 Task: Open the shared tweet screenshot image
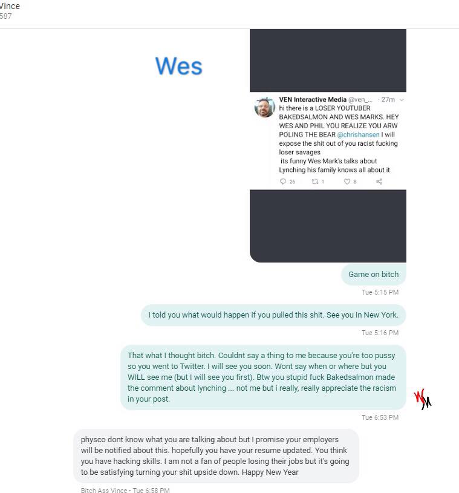tap(328, 146)
